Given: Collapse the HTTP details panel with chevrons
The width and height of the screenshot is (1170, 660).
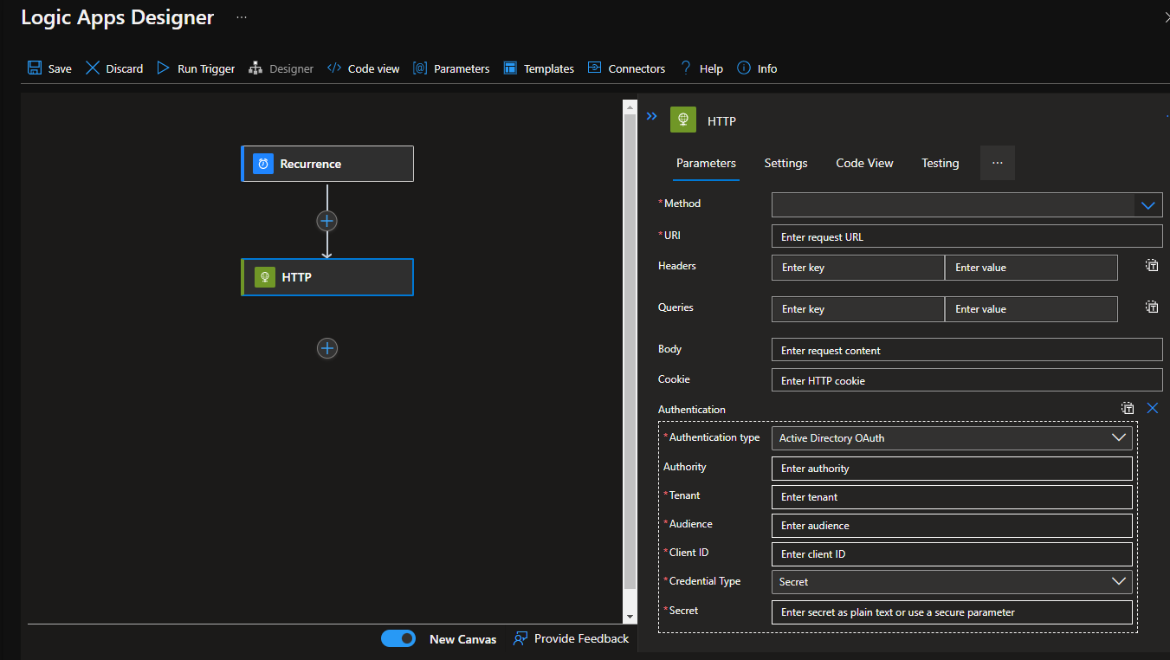Looking at the screenshot, I should tap(652, 116).
